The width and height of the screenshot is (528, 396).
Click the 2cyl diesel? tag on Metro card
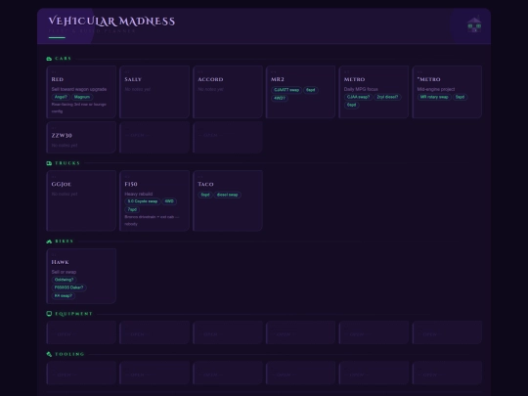pyautogui.click(x=387, y=97)
